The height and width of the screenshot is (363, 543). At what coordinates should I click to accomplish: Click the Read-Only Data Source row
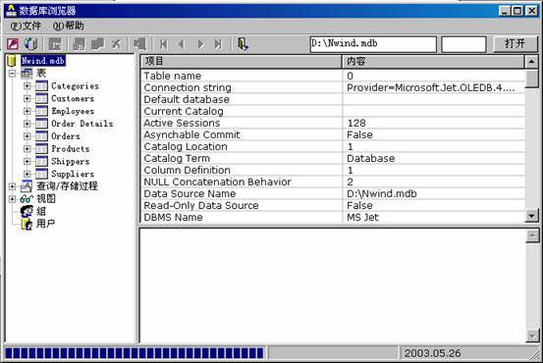click(x=333, y=206)
